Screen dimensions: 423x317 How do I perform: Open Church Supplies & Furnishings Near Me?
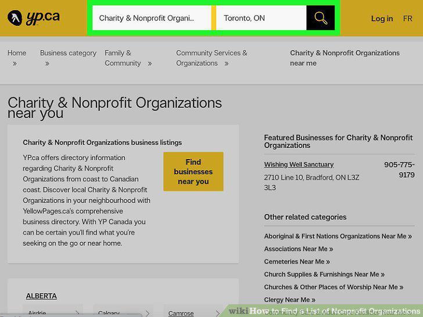(324, 274)
